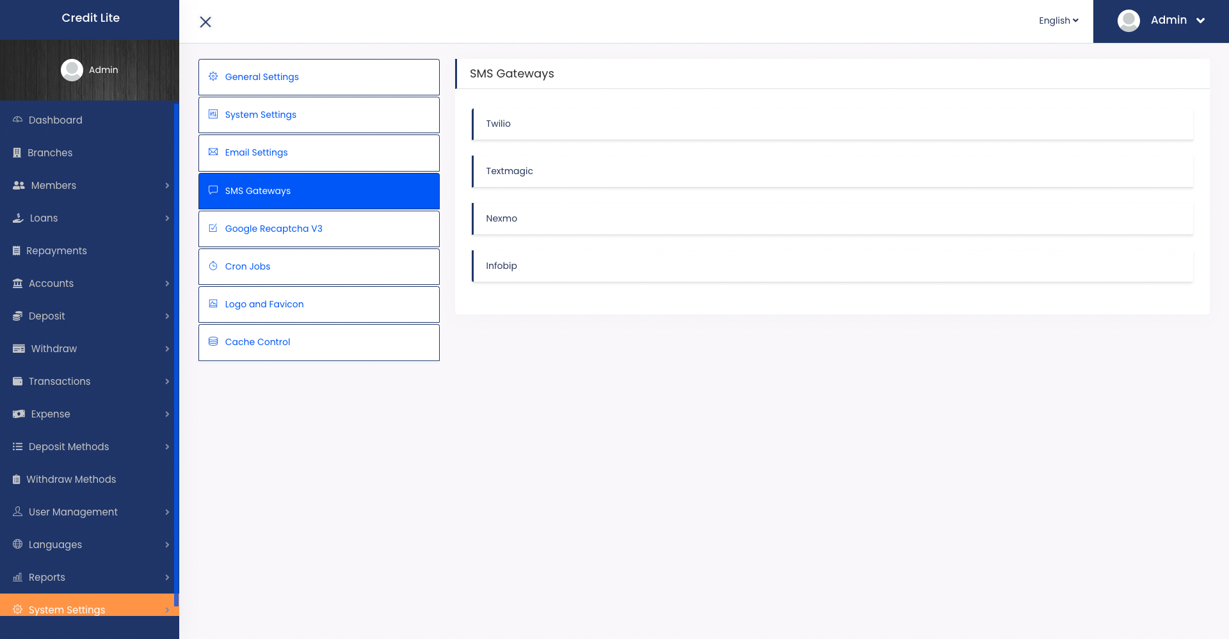Screen dimensions: 1229x639
Task: Expand the Expense submenu chevron
Action: [x=167, y=414]
